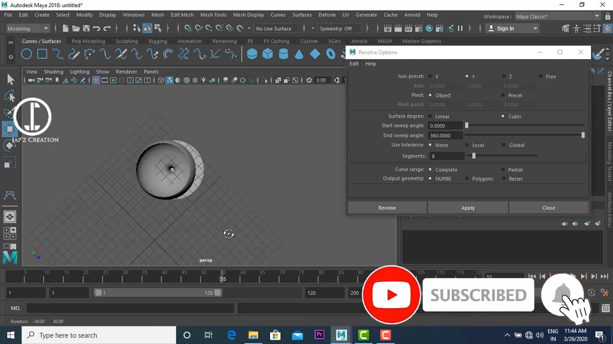The image size is (613, 344).
Task: Select Global tolerance option
Action: [x=504, y=145]
